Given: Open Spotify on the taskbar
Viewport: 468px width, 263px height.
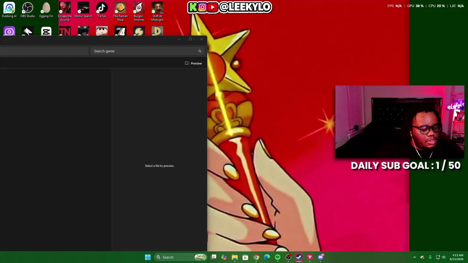Looking at the screenshot, I should pyautogui.click(x=278, y=257).
